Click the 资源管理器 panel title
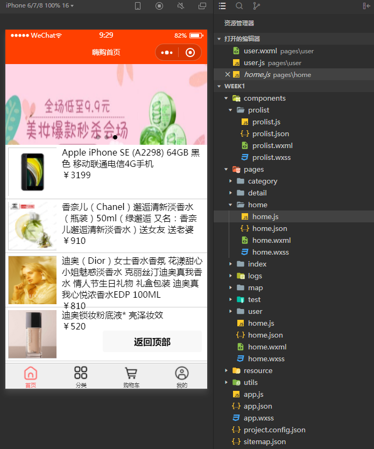Screen dimensions: 374x449 coord(239,23)
